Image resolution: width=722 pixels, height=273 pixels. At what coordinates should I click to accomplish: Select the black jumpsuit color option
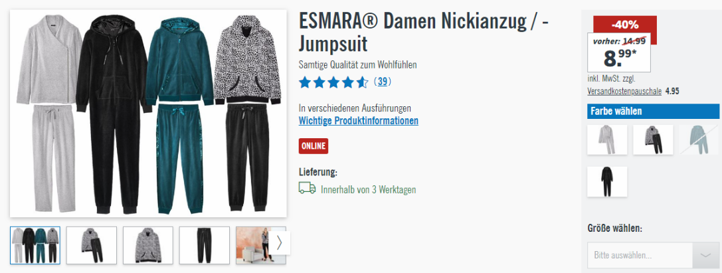pos(607,182)
